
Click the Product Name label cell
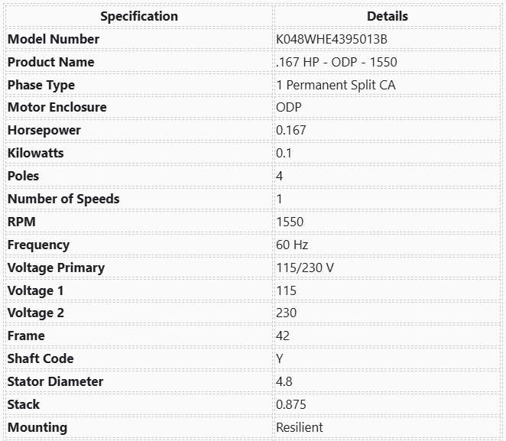[51, 62]
